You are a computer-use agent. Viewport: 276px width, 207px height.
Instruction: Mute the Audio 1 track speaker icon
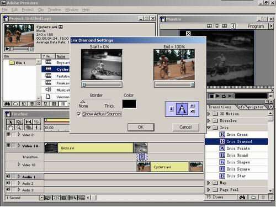(8, 177)
